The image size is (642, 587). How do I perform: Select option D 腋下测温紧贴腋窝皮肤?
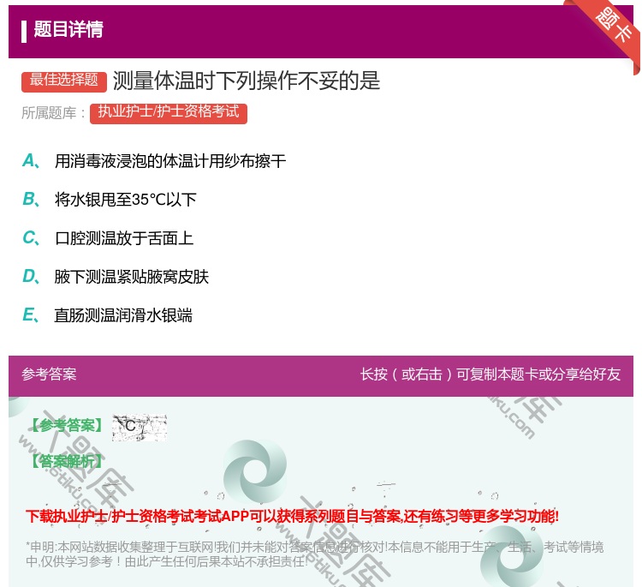pyautogui.click(x=116, y=277)
